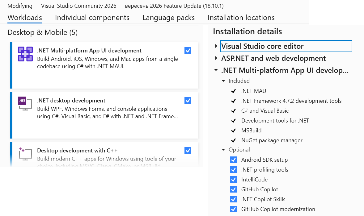Image resolution: width=364 pixels, height=216 pixels.
Task: Click the checkmark beside .NET Framework 4.7.2 development tools
Action: [233, 101]
